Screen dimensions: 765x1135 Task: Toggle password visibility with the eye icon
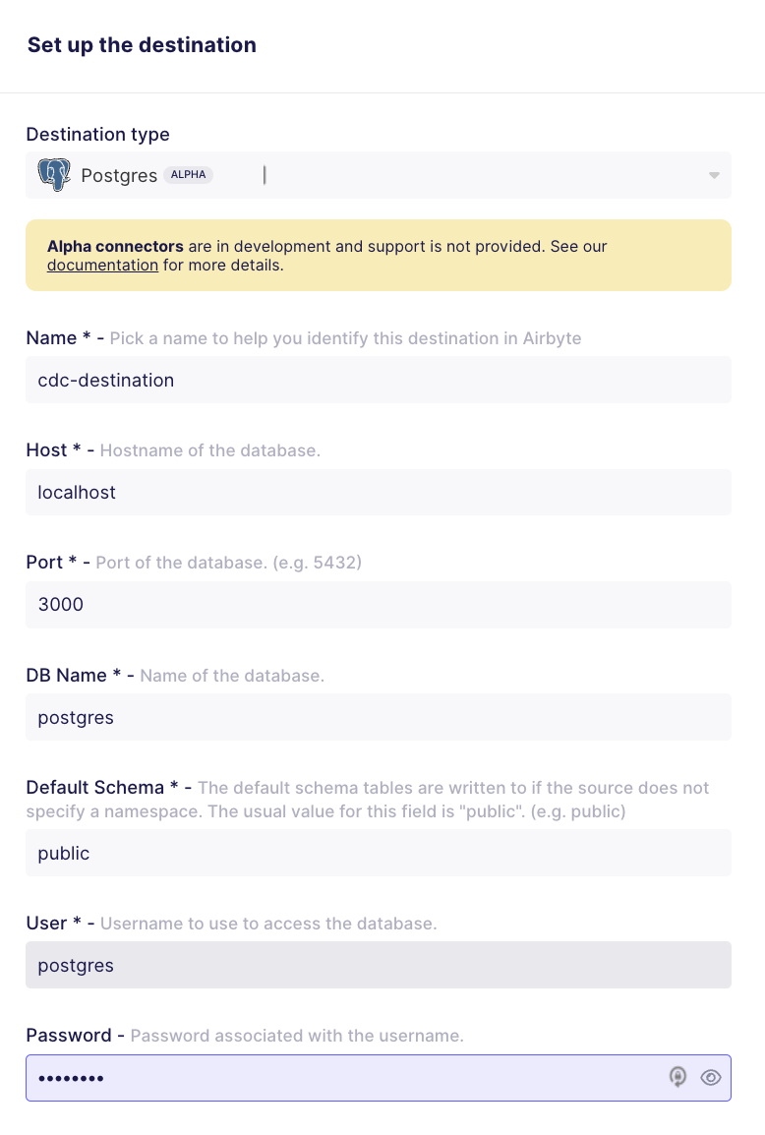click(x=711, y=1077)
